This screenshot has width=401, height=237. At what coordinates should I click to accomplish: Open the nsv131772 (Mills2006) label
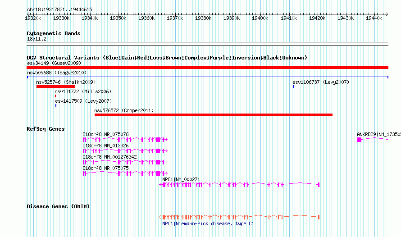pyautogui.click(x=83, y=91)
